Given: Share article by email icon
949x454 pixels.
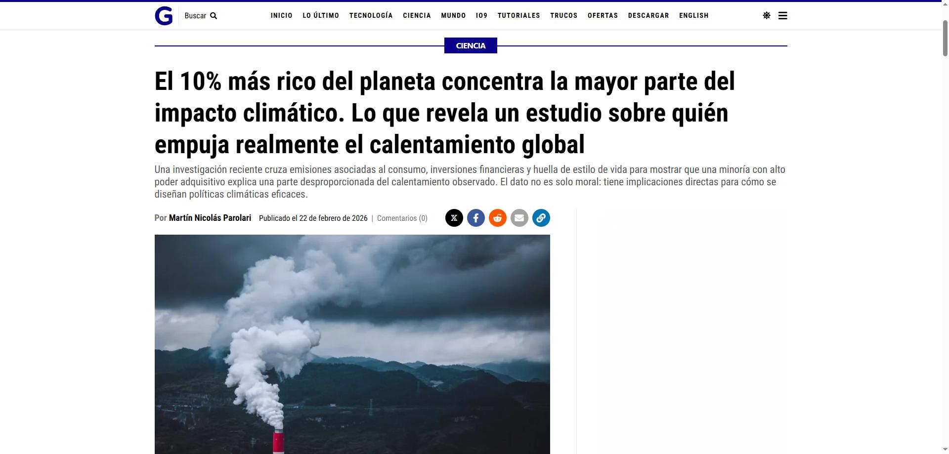Looking at the screenshot, I should pyautogui.click(x=519, y=218).
